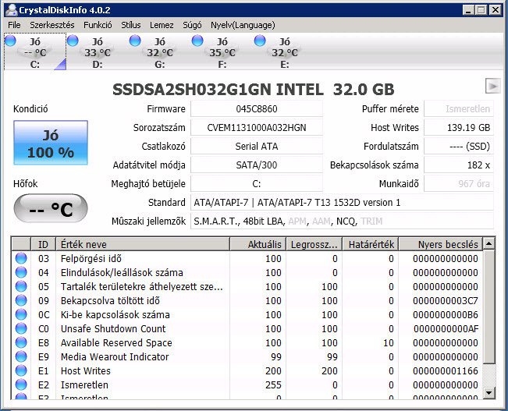
Task: Click status orb of Media Wearout Indicator row
Action: (x=21, y=356)
